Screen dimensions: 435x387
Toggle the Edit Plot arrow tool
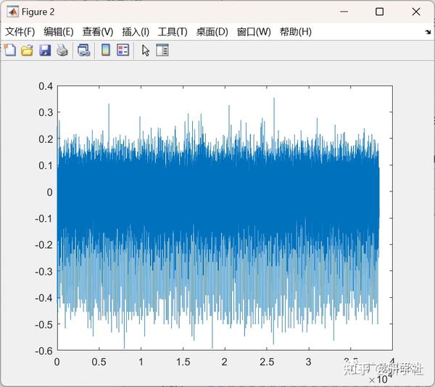click(146, 51)
